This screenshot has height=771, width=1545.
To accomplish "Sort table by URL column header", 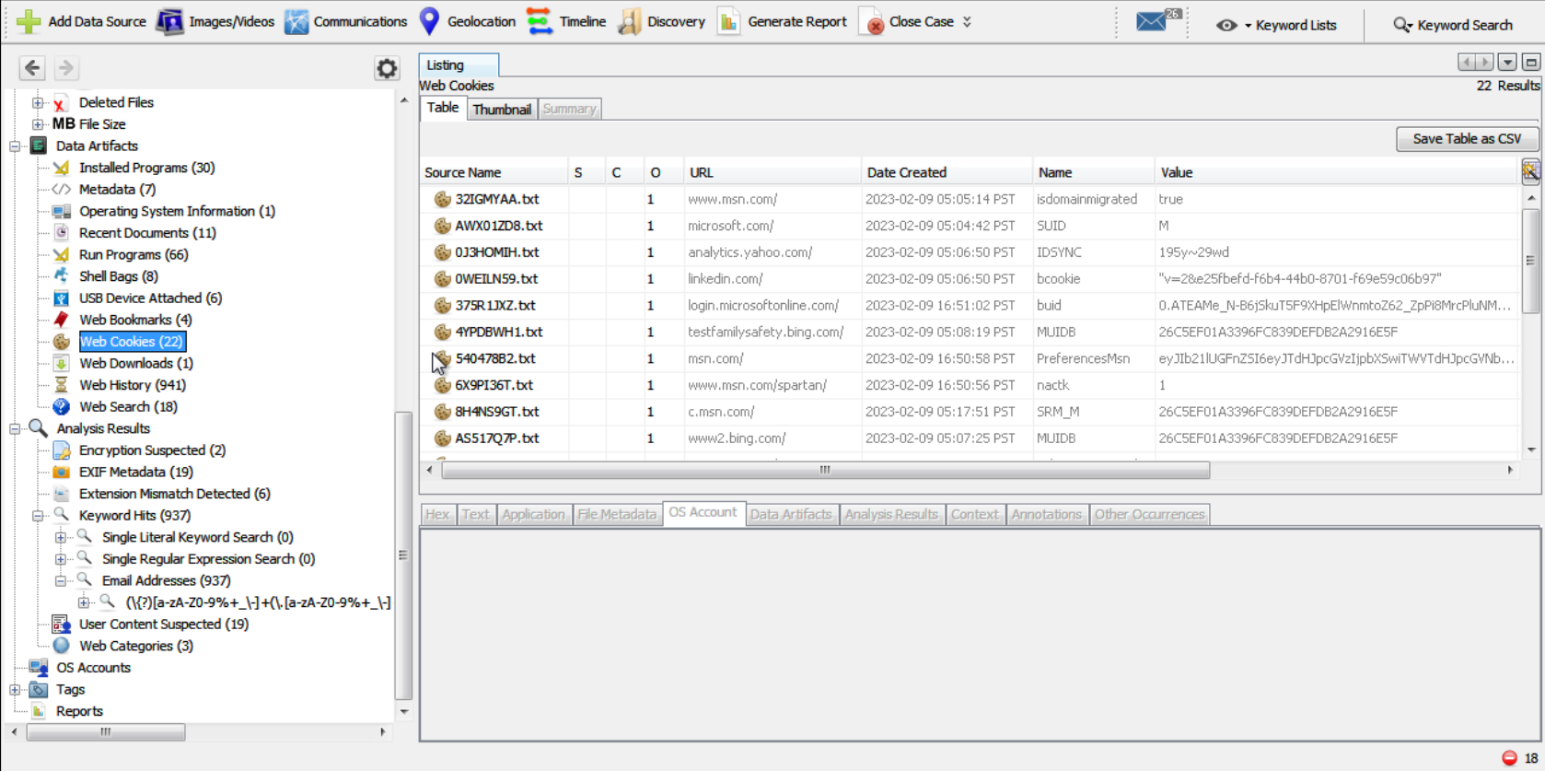I will pos(772,172).
